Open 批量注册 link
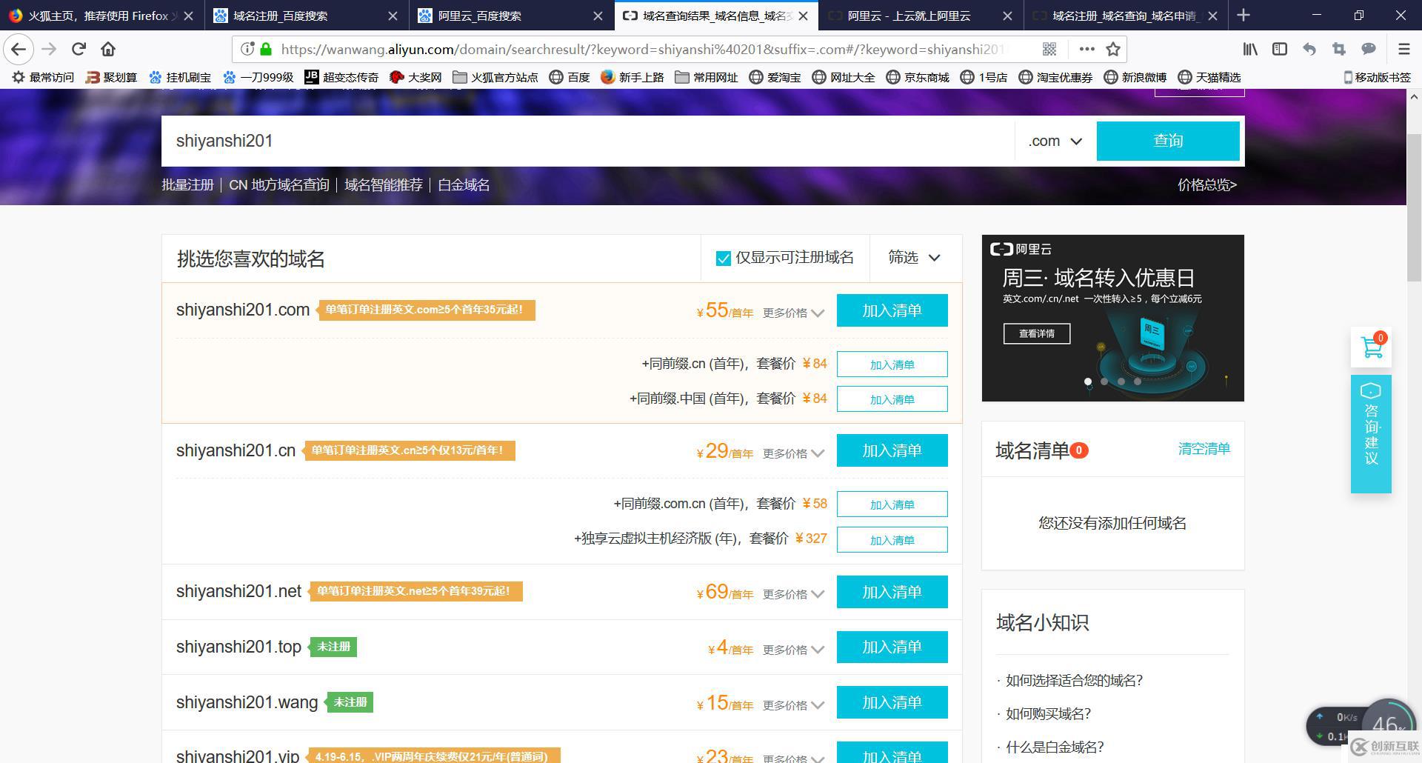 [x=187, y=184]
